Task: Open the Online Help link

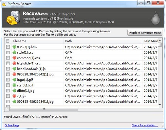Action: [12, 125]
